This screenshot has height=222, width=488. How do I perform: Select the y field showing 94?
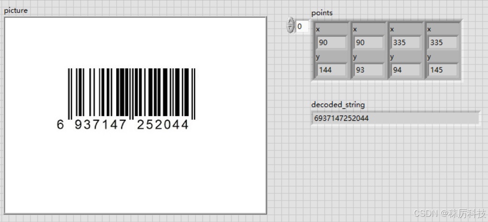click(x=406, y=70)
